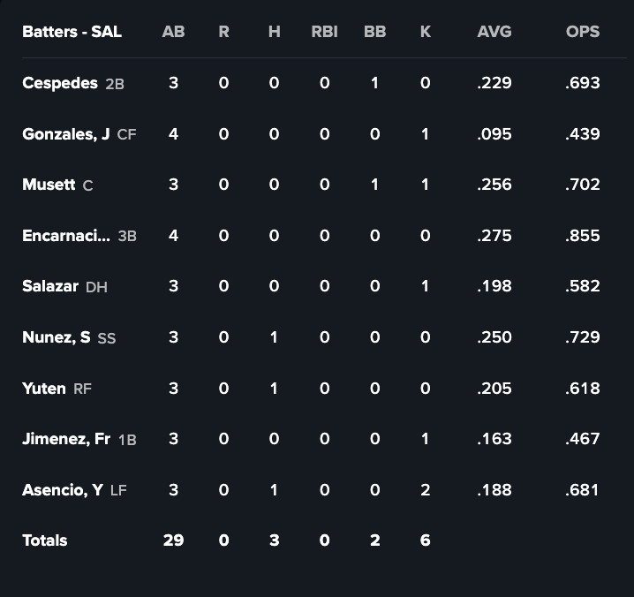Open Asencio, Y player profile
Screen dimensions: 634x597
tap(63, 490)
